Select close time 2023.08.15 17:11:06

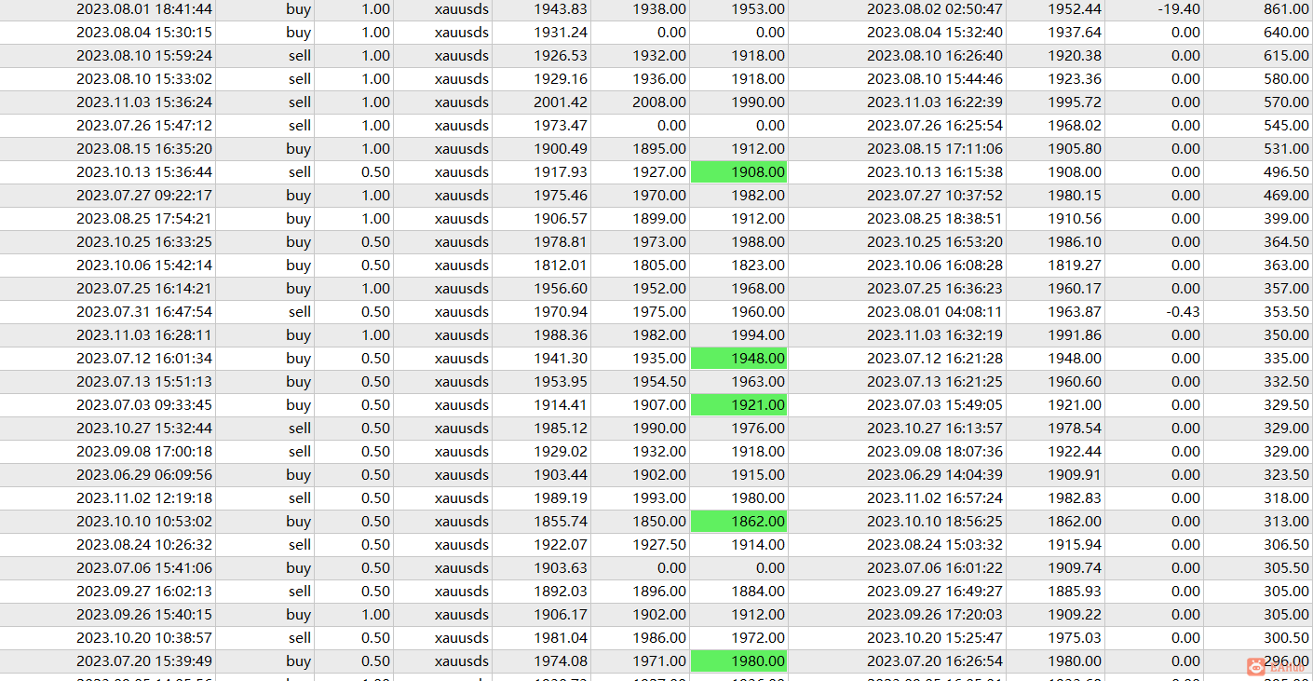coord(935,149)
